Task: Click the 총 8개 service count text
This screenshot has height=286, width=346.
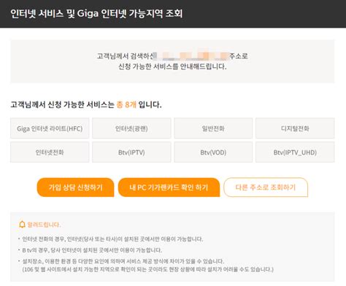Action: (126, 105)
